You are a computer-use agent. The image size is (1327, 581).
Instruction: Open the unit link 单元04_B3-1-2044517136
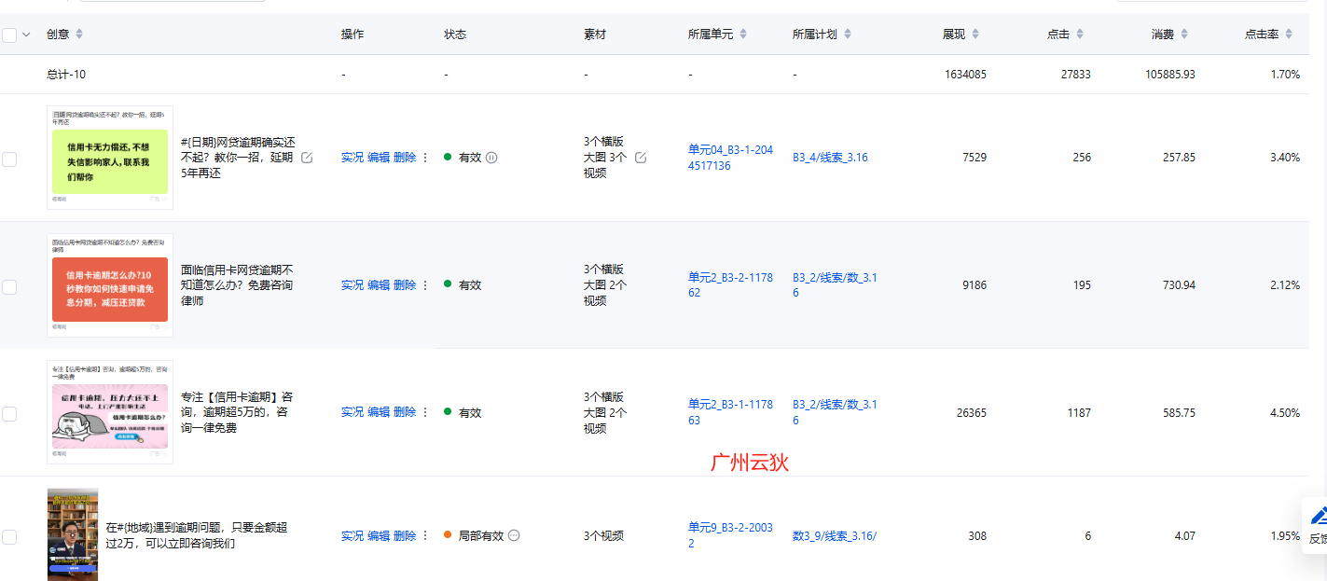tap(730, 158)
